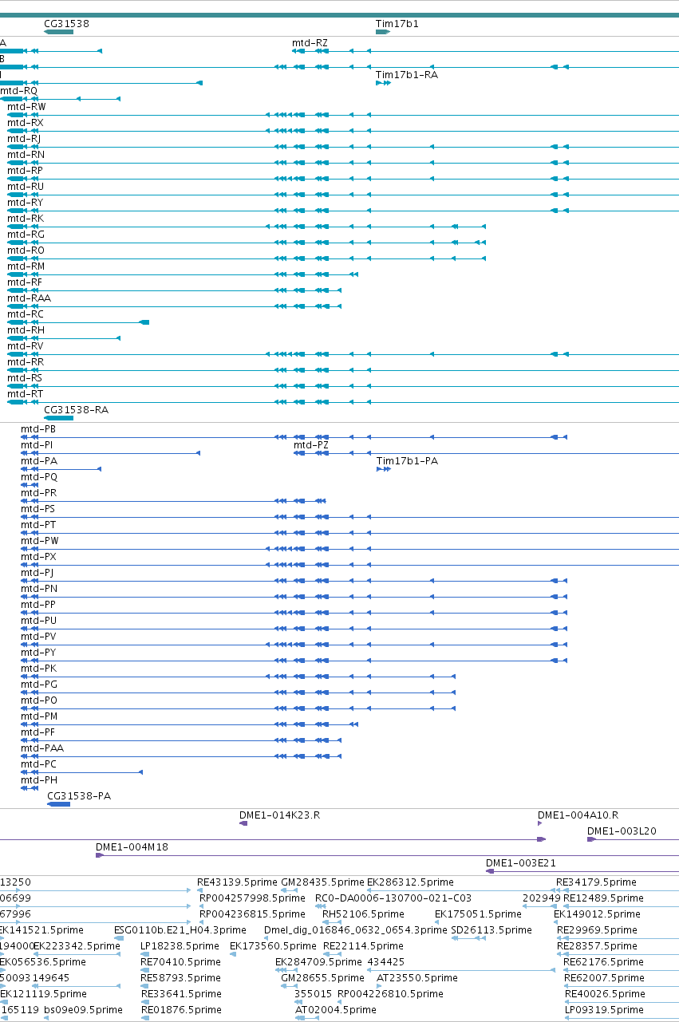679x1022 pixels.
Task: Select the mtd-RC transcript label
Action: tap(26, 314)
